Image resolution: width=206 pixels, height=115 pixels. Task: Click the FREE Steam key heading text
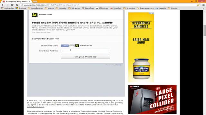point(72,23)
